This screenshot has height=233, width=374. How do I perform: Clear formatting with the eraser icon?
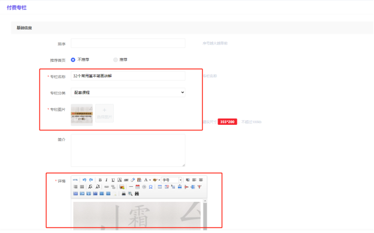click(x=133, y=180)
